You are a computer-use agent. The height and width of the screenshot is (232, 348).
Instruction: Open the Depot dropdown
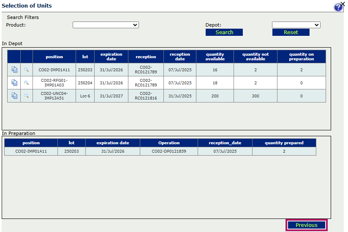click(x=296, y=25)
